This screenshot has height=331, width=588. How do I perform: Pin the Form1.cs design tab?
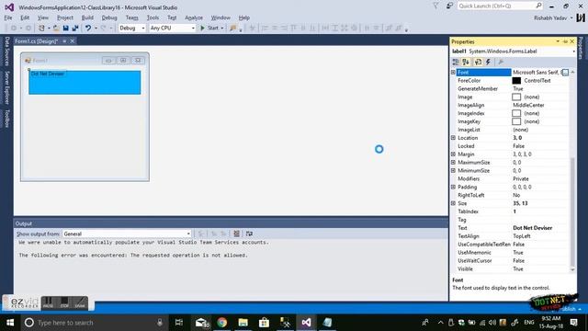pos(64,41)
